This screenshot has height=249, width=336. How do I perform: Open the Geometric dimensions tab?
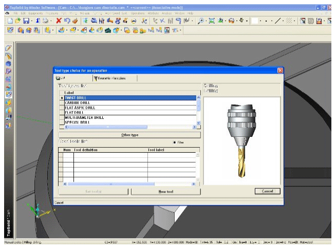point(110,78)
